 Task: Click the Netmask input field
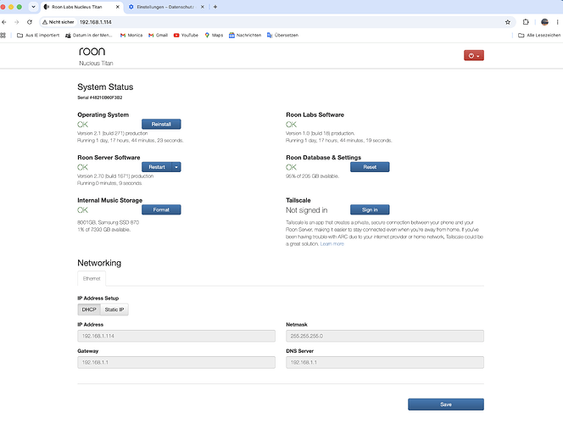(385, 336)
